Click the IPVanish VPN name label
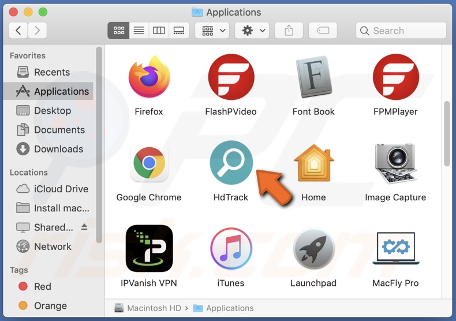Viewport: 456px width, 321px height. tap(149, 283)
